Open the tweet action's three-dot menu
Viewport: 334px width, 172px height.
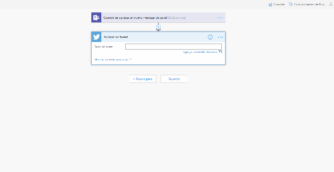pyautogui.click(x=220, y=37)
